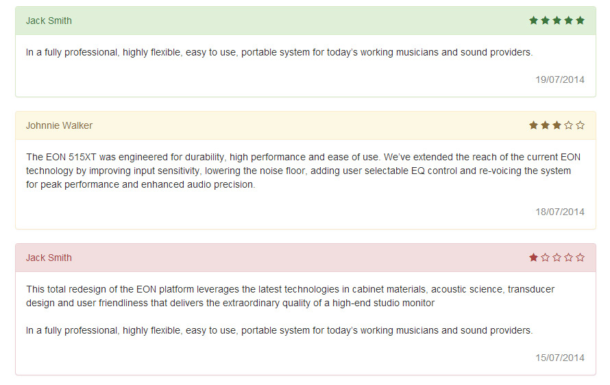Click the third star in the red review header
The width and height of the screenshot is (610, 385).
pos(557,258)
